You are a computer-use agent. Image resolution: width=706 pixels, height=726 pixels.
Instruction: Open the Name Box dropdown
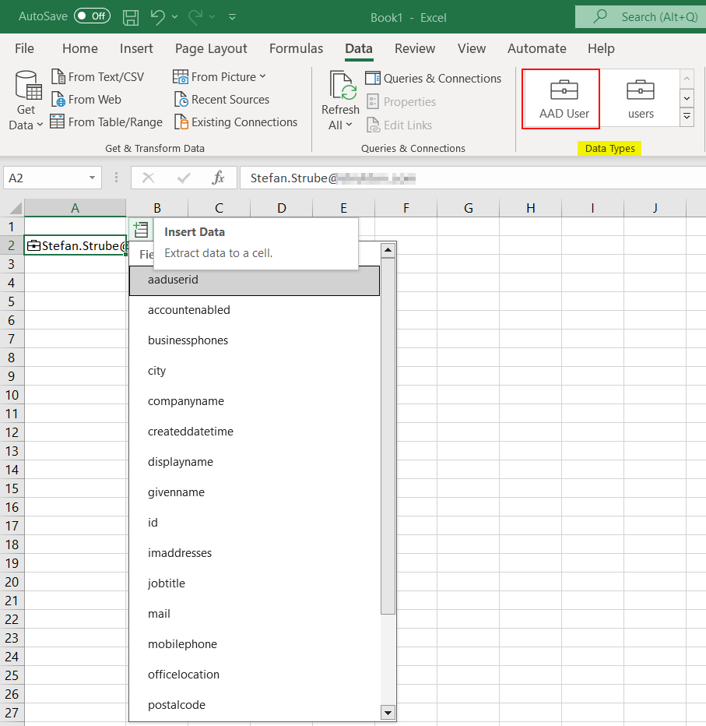pos(90,178)
